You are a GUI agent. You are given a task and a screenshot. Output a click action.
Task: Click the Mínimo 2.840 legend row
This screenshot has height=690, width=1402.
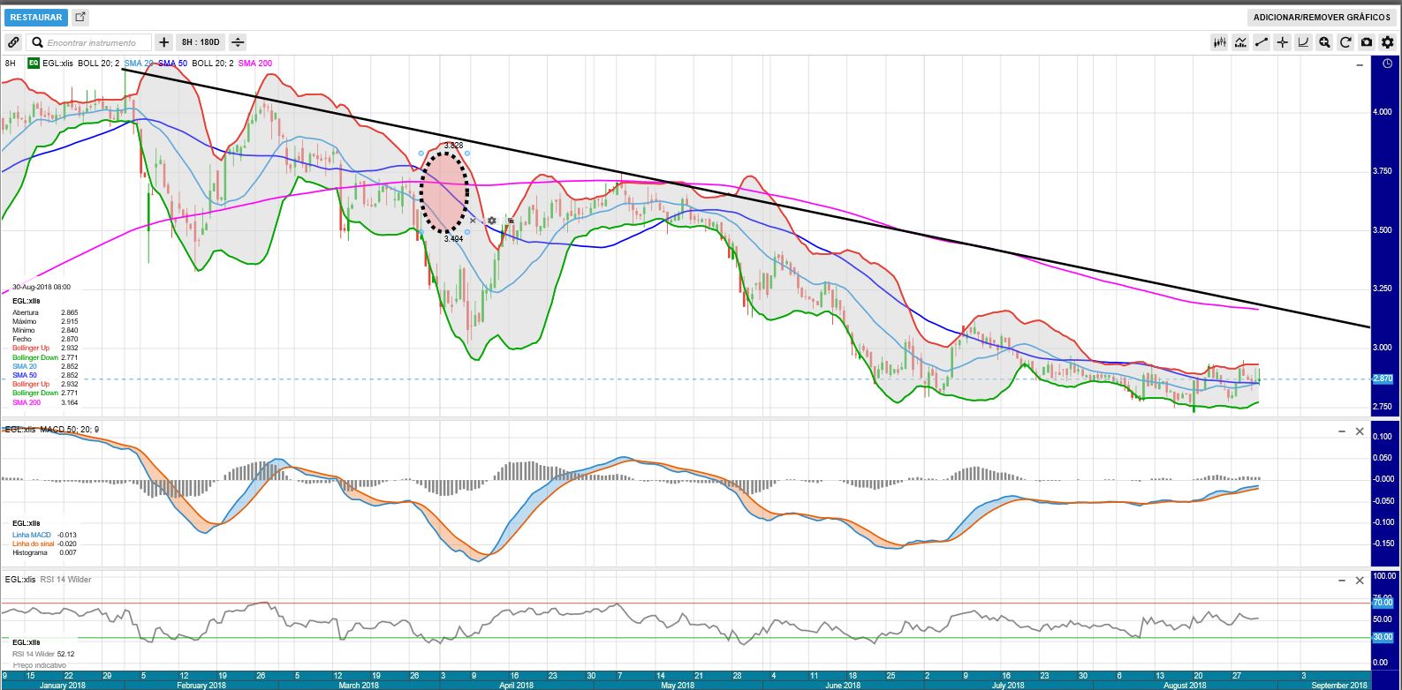click(x=45, y=331)
